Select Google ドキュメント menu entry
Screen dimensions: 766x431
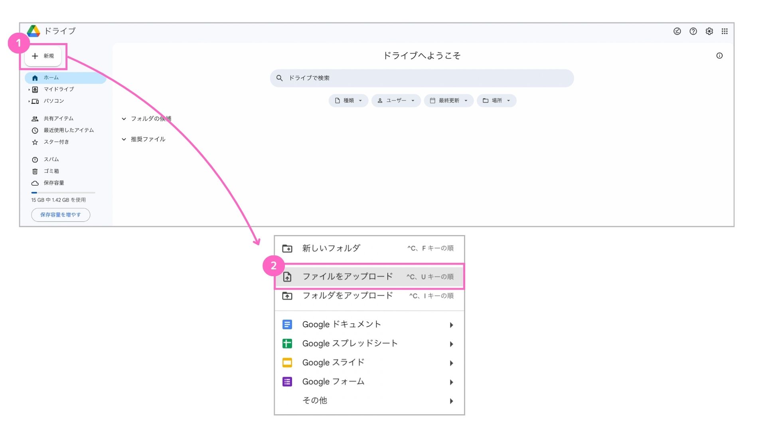369,324
